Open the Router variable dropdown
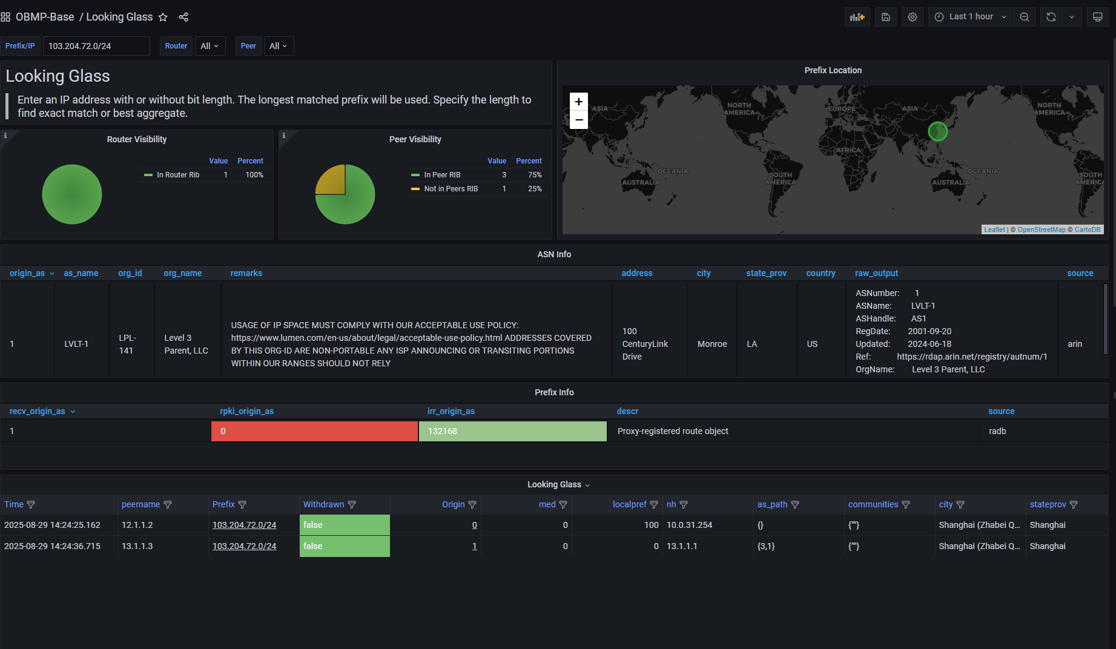 (x=210, y=46)
